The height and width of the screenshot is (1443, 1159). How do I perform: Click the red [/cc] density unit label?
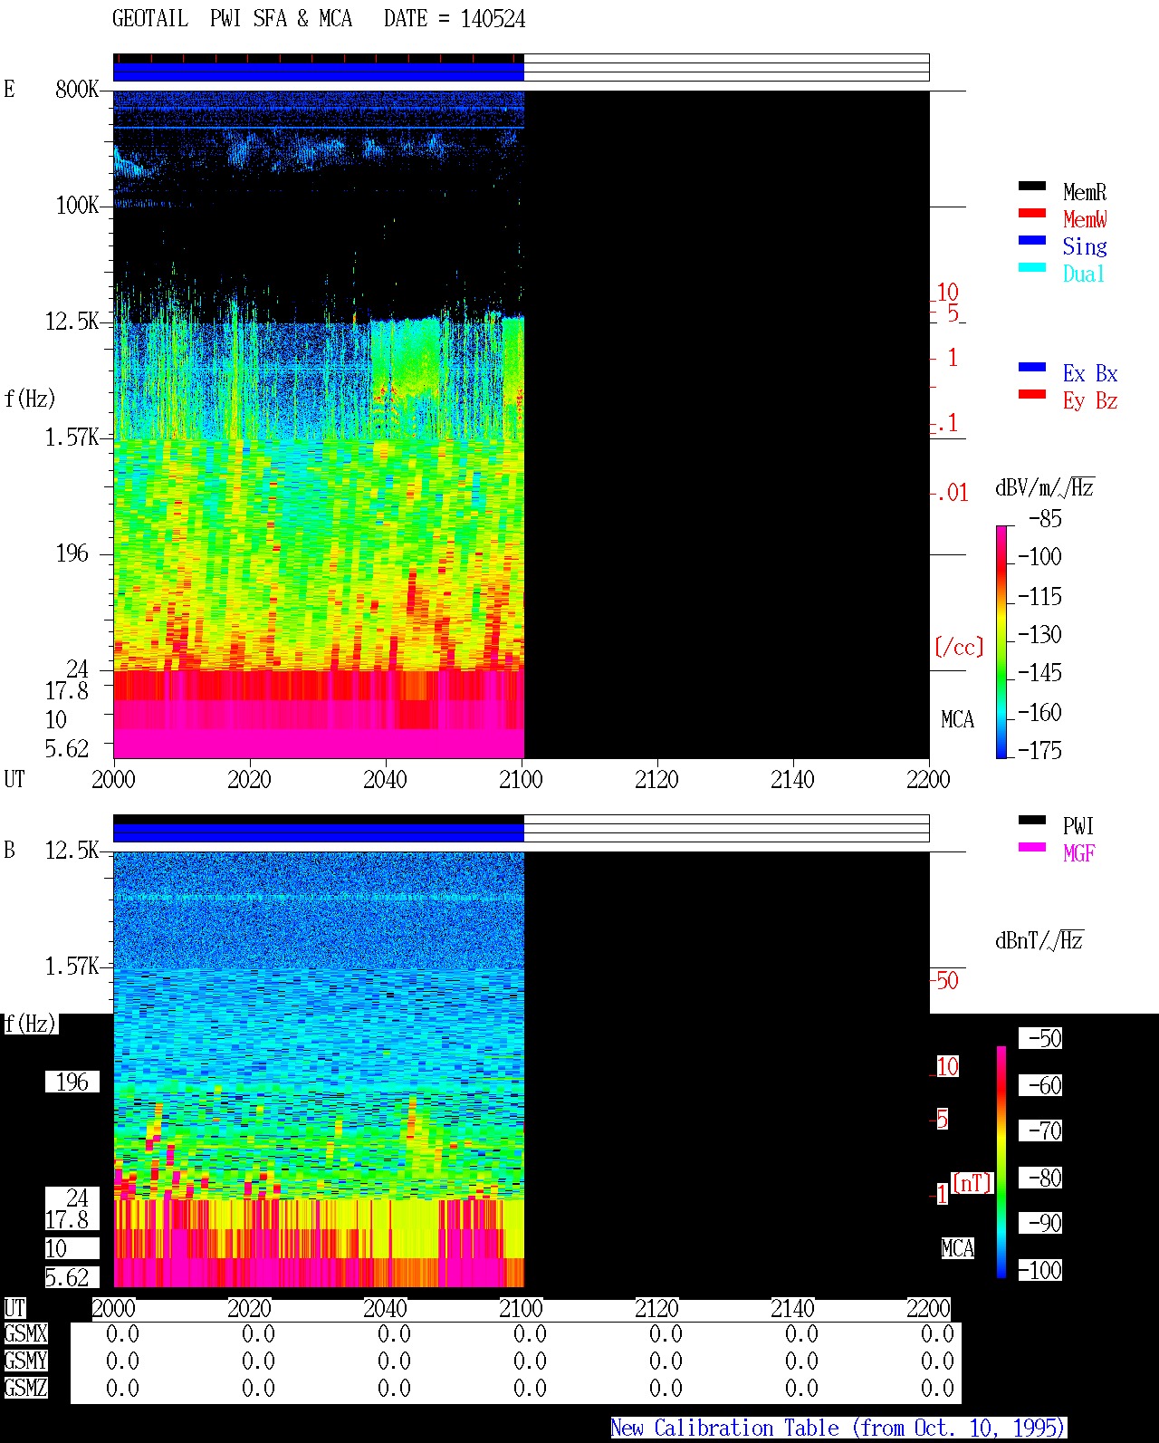959,647
